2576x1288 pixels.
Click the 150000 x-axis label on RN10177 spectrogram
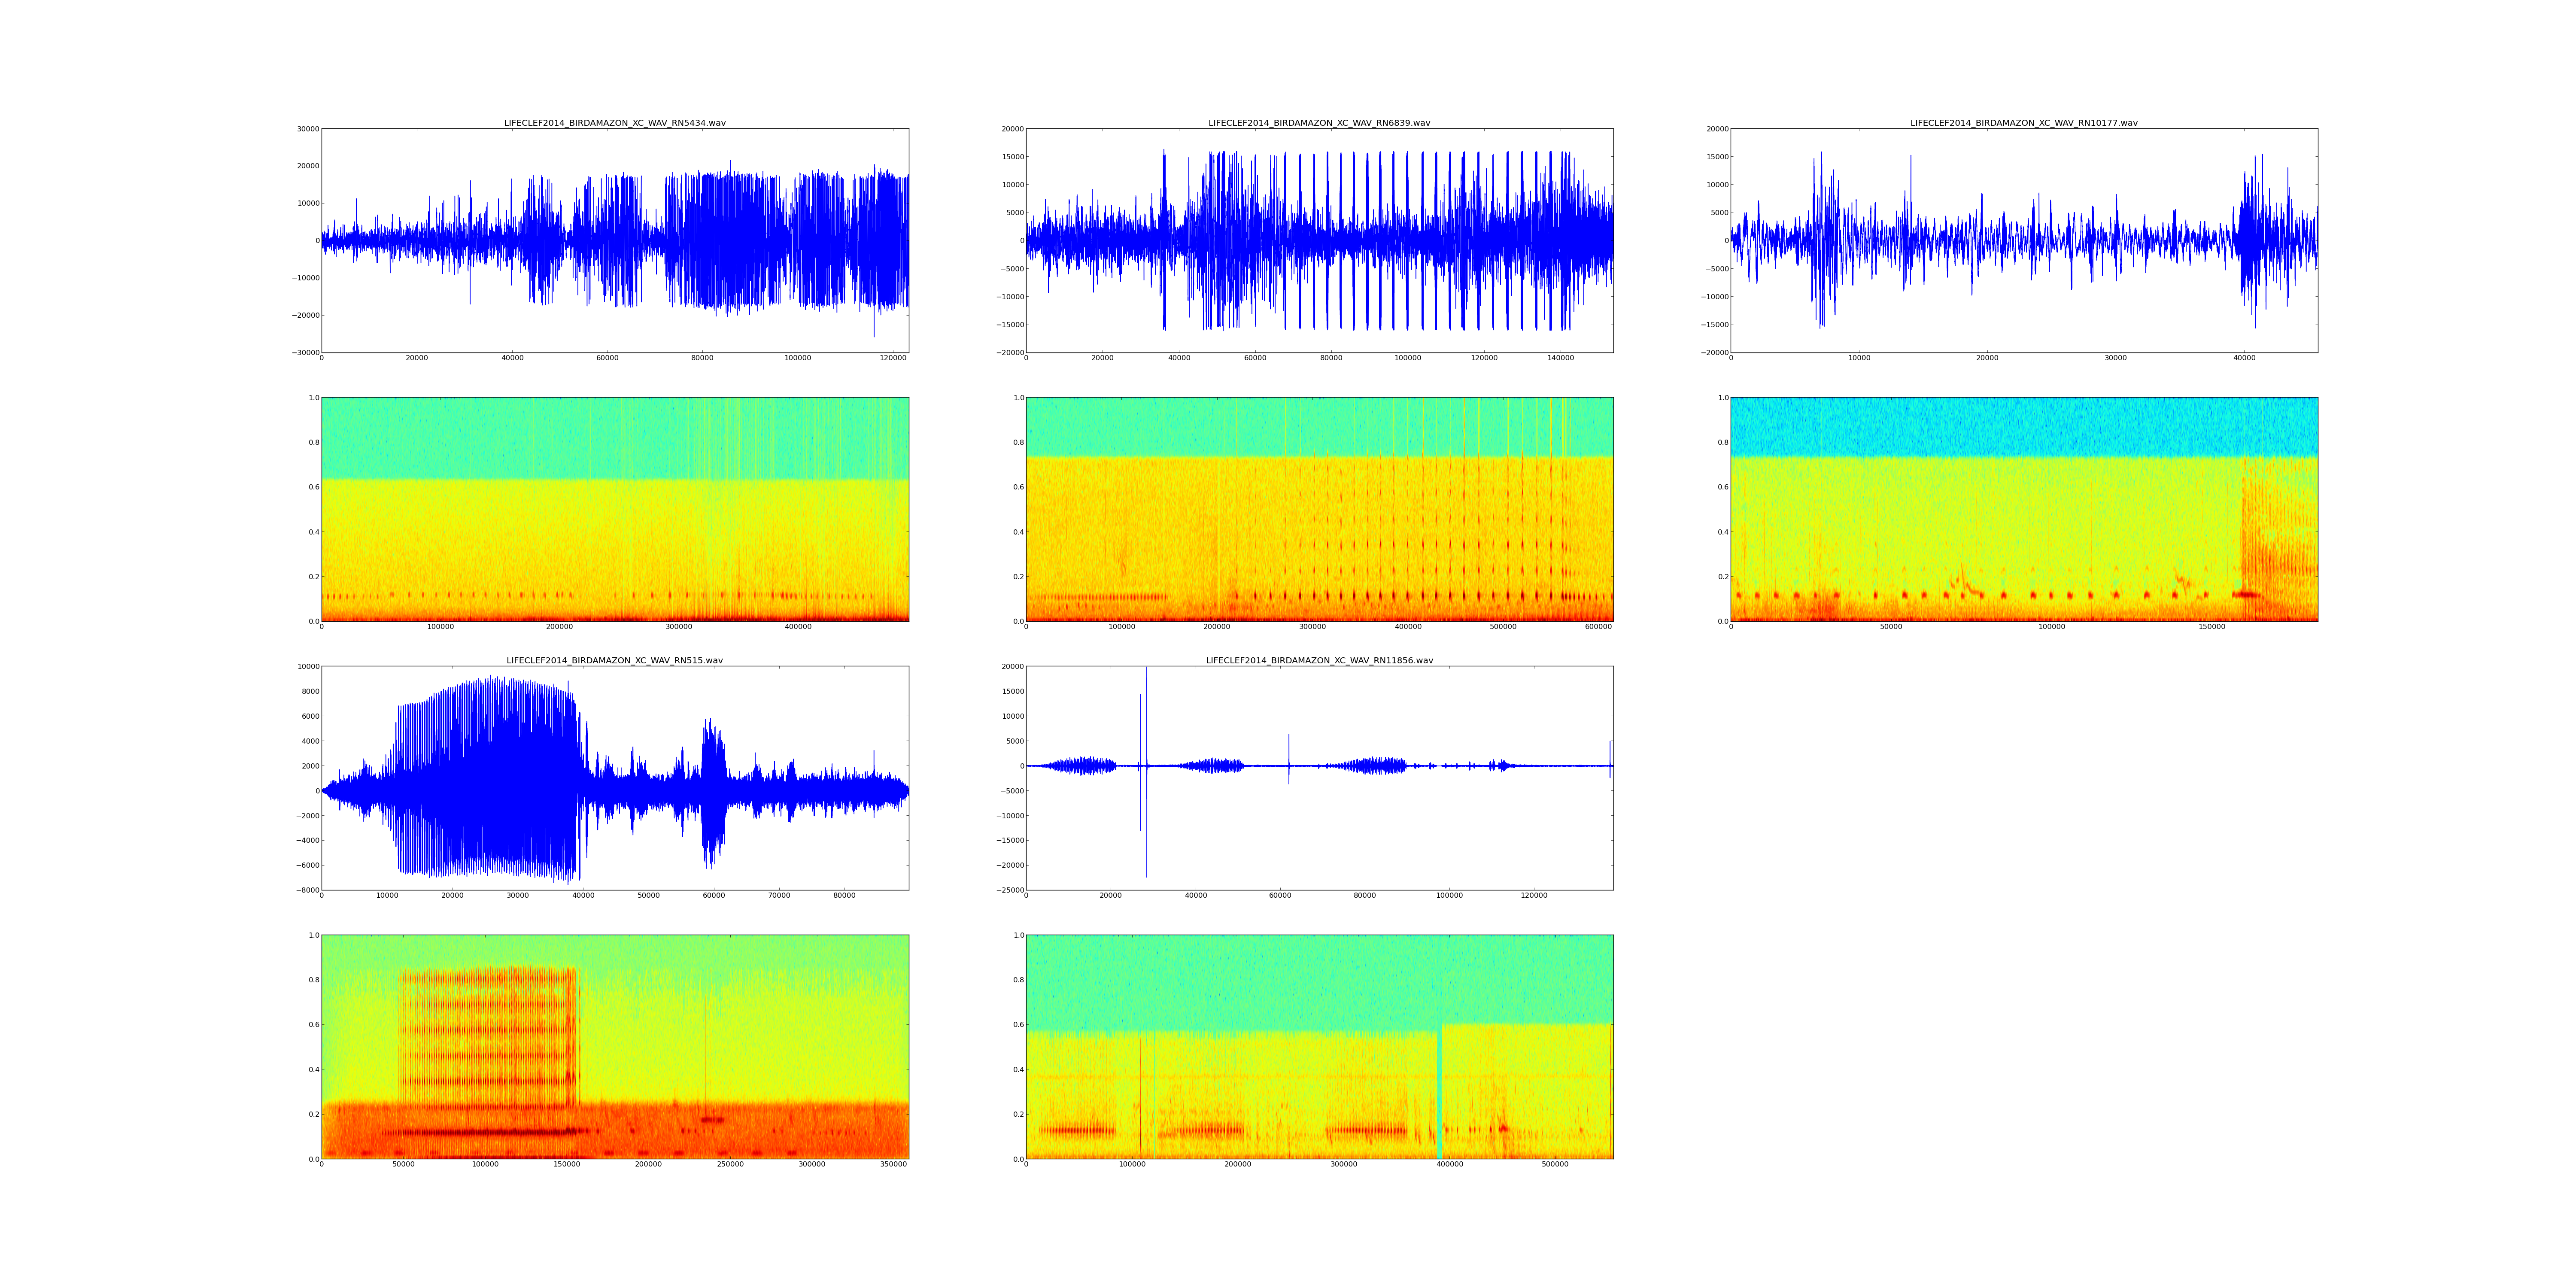2212,627
